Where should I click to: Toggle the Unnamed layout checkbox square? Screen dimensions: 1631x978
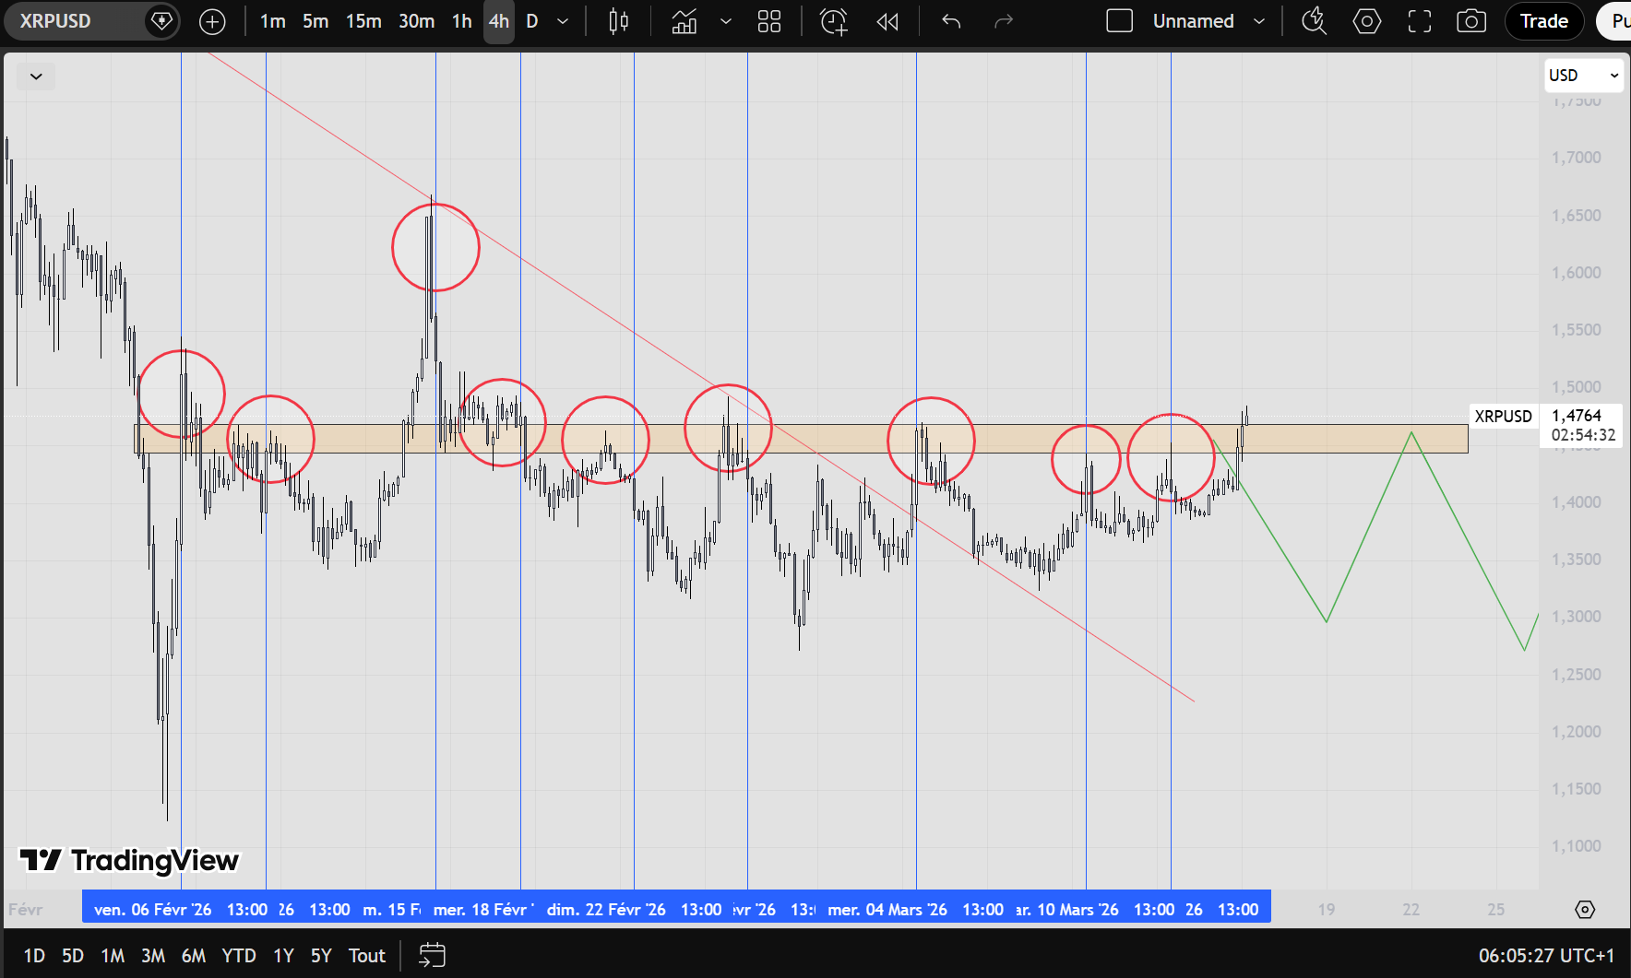[1119, 21]
